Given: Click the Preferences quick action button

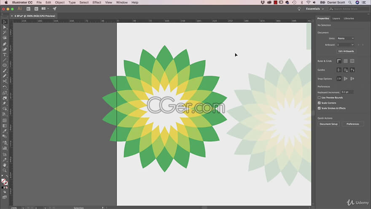Looking at the screenshot, I should tap(353, 124).
